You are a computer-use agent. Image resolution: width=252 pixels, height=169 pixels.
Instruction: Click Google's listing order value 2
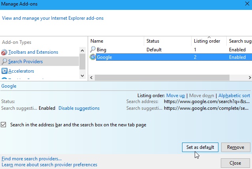[195, 57]
